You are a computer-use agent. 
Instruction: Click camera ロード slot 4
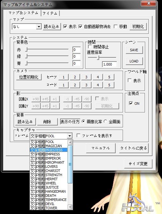point(98,85)
